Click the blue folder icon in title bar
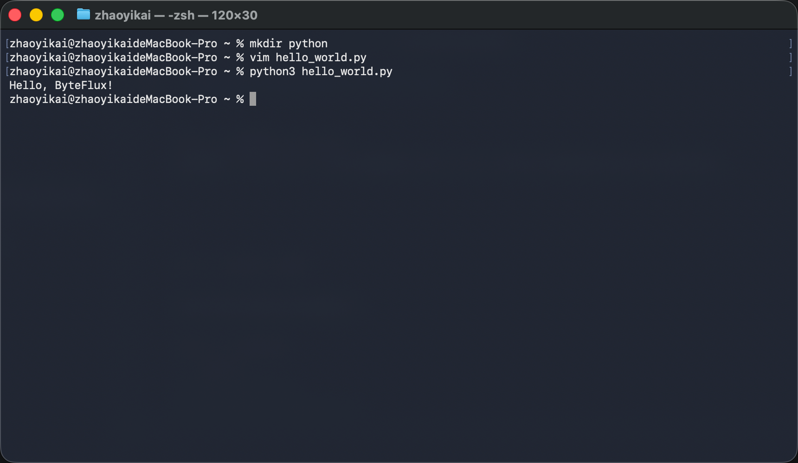 click(x=84, y=14)
